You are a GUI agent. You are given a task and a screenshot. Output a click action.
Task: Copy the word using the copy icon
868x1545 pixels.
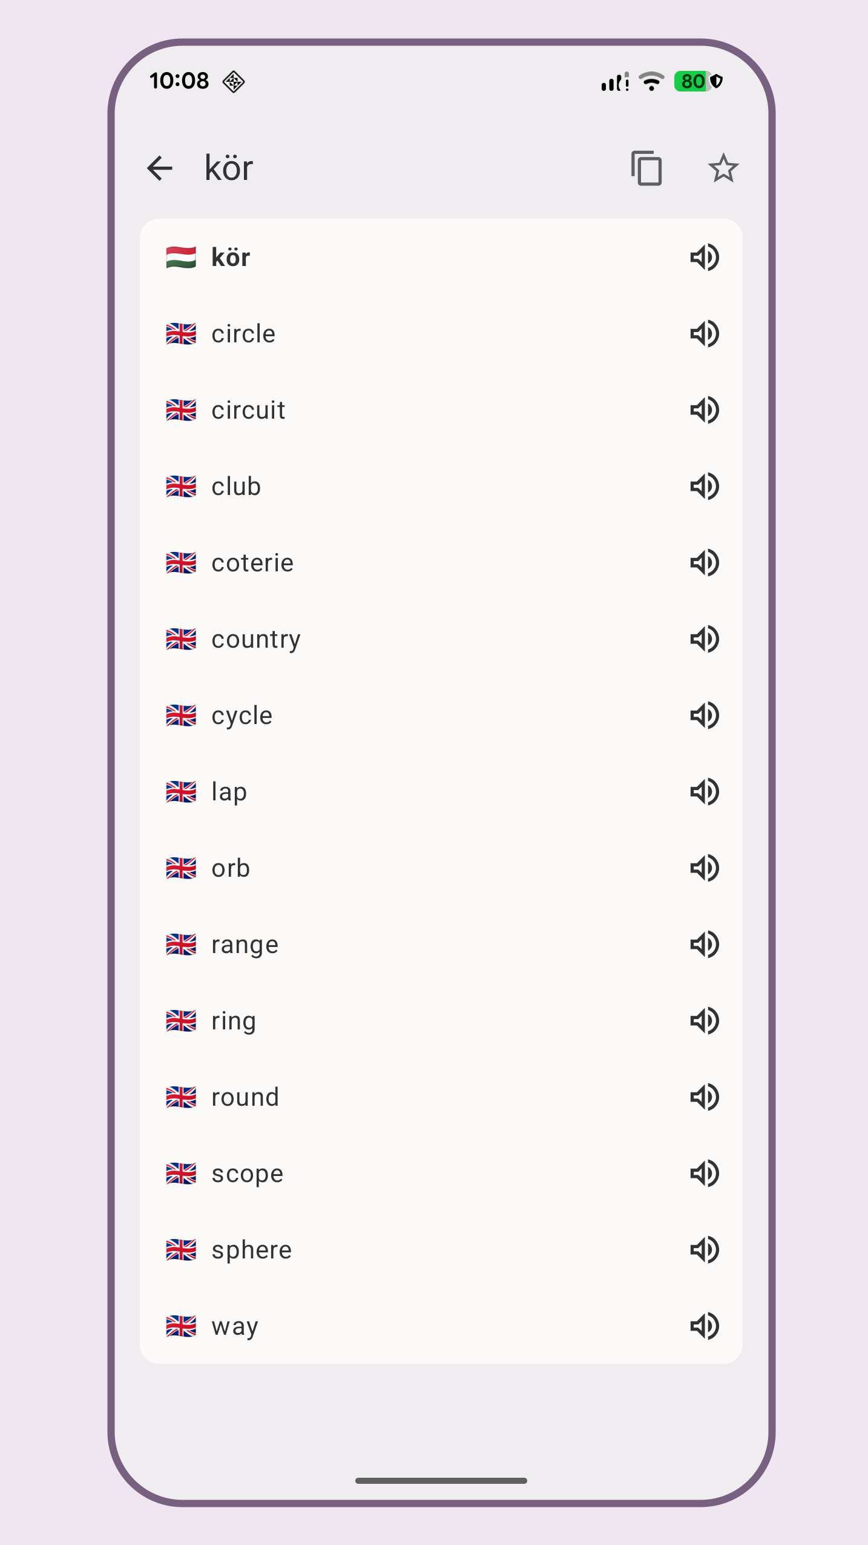(646, 168)
